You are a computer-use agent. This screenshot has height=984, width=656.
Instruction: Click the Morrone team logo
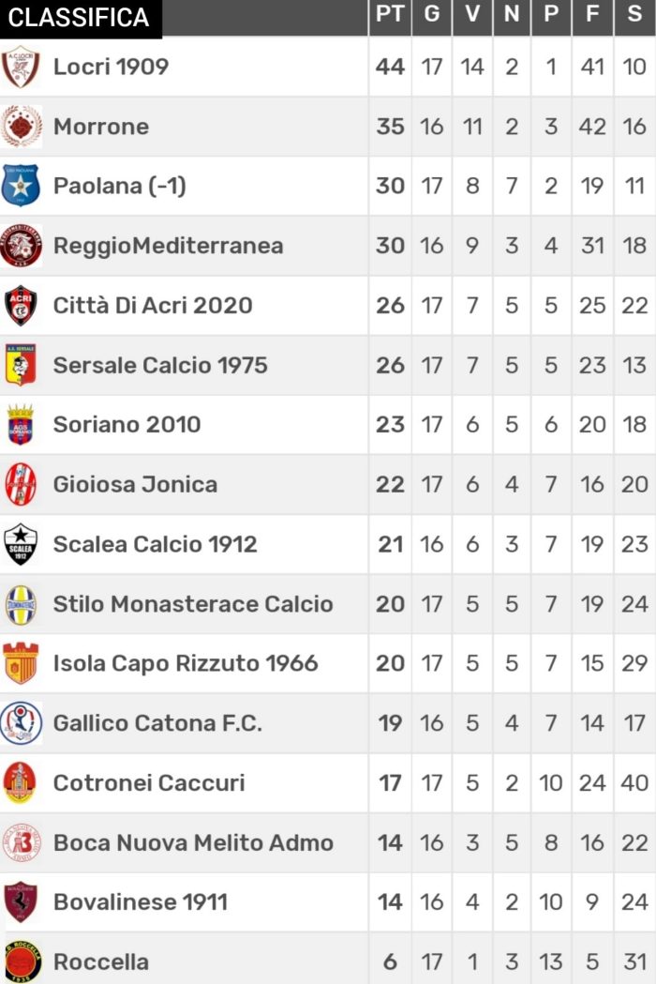[22, 126]
